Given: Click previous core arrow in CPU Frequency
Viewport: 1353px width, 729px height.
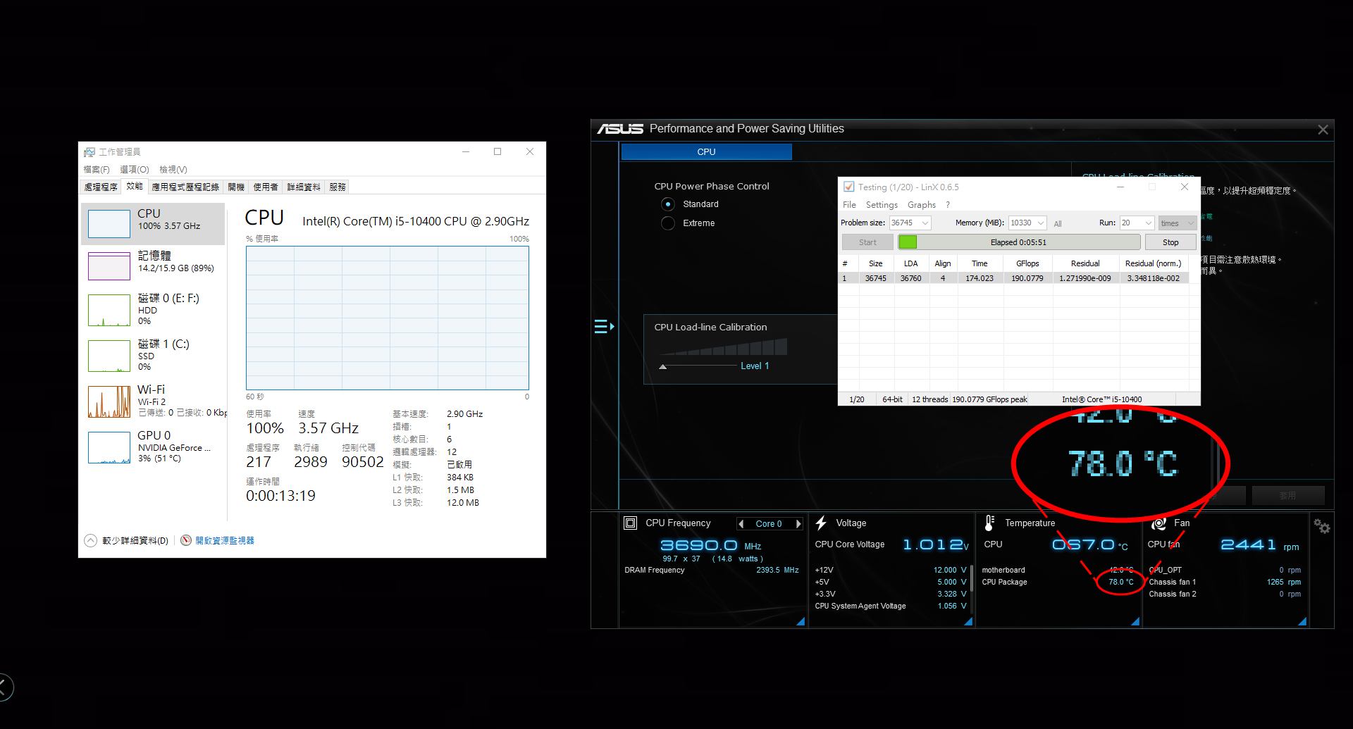Looking at the screenshot, I should [x=741, y=524].
